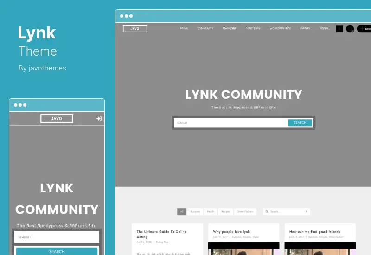This screenshot has height=255, width=371.
Task: Click the plus New button in navbar
Action: 365,29
